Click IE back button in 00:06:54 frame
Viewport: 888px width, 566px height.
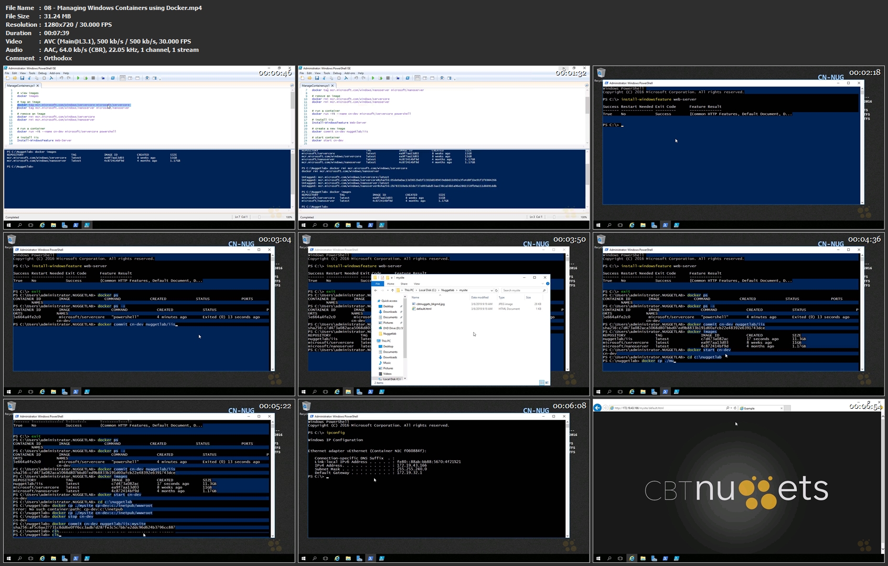coord(597,408)
